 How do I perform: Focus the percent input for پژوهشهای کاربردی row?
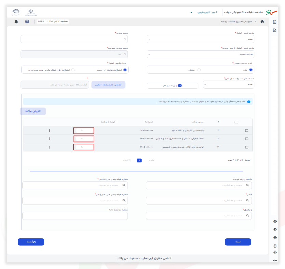pyautogui.click(x=84, y=131)
